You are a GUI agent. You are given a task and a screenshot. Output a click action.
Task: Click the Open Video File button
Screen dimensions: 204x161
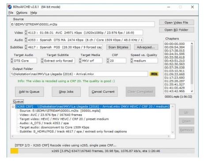[x=176, y=22]
